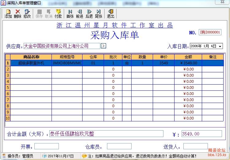The image size is (230, 160).
Task: Select row header number 10
Action: (8, 118)
